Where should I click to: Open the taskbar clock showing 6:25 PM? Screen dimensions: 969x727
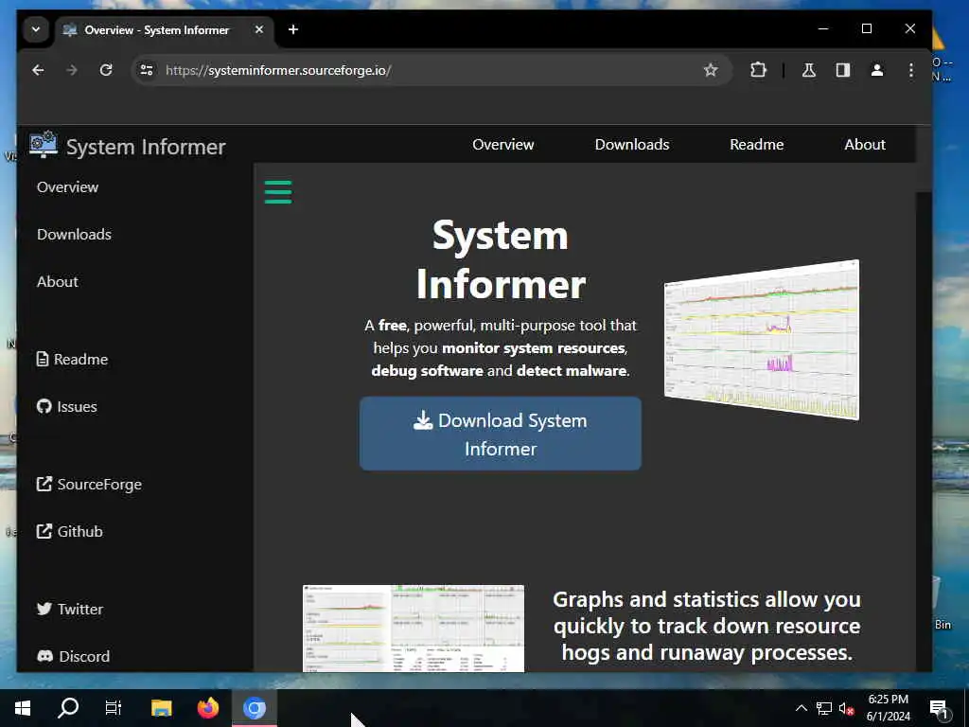[x=888, y=708]
